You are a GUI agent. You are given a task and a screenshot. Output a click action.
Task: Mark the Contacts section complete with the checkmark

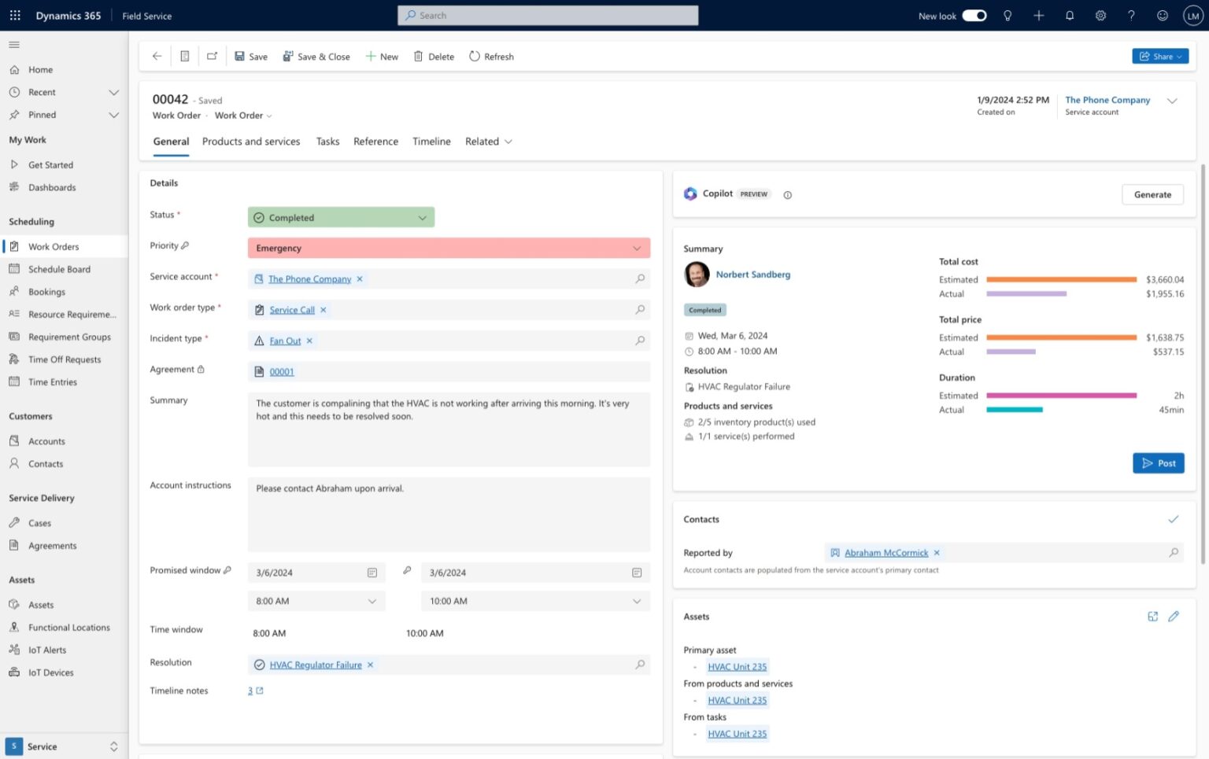click(1174, 519)
